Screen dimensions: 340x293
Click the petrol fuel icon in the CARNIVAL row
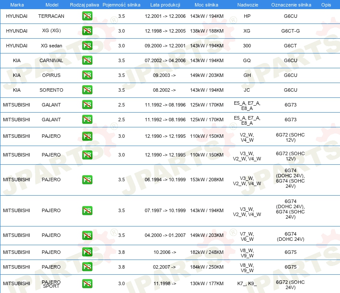[87, 60]
